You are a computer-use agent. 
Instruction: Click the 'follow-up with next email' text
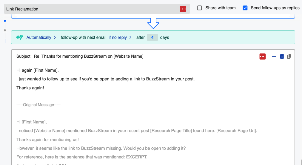[x=83, y=37]
